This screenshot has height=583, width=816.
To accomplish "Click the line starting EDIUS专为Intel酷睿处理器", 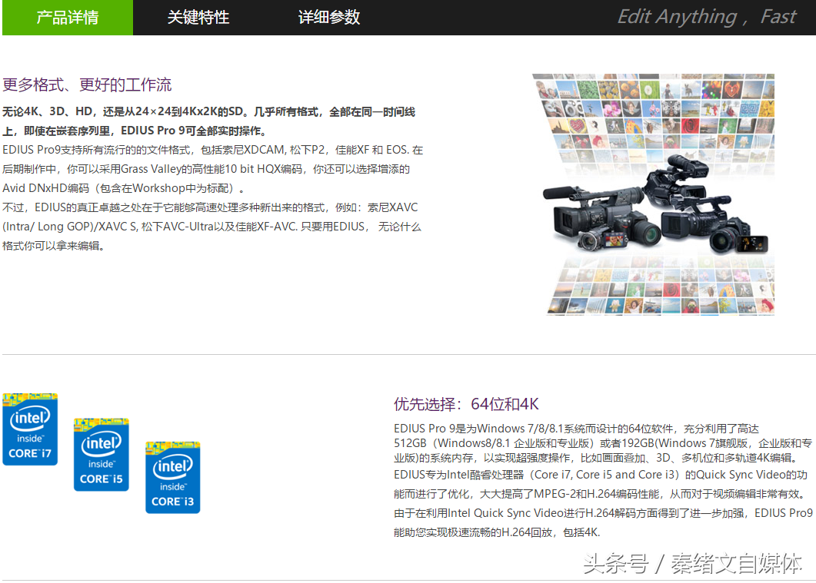I will [601, 475].
